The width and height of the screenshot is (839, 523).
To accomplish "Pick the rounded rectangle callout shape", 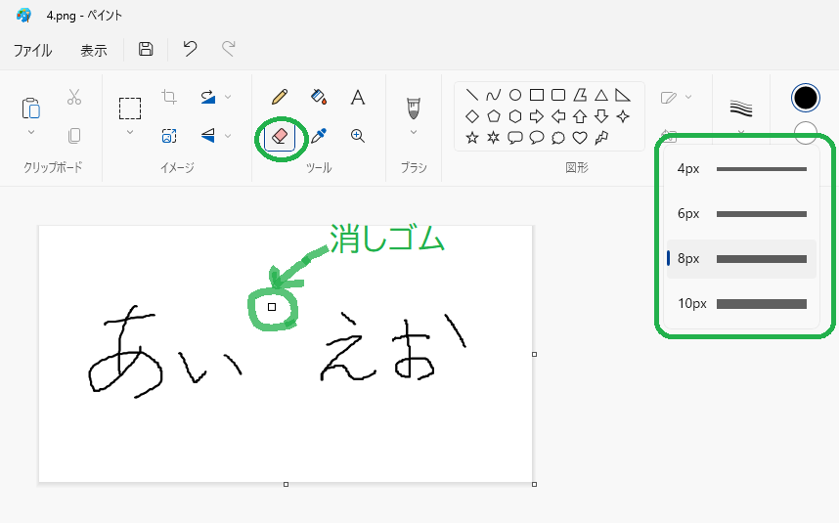I will click(514, 138).
